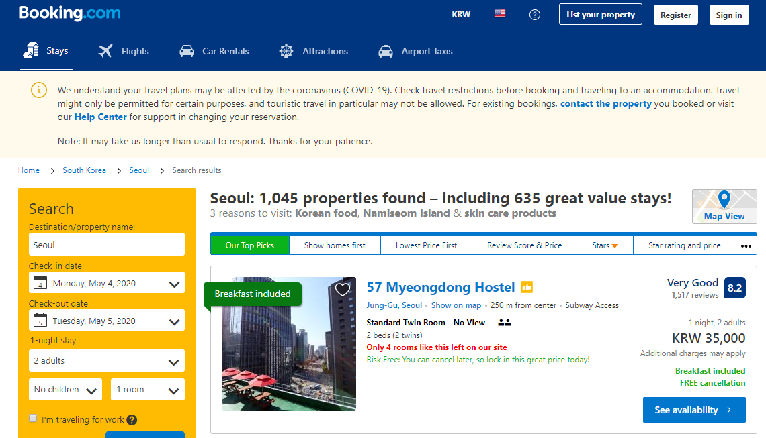Click the check-out calendar icon

click(40, 320)
